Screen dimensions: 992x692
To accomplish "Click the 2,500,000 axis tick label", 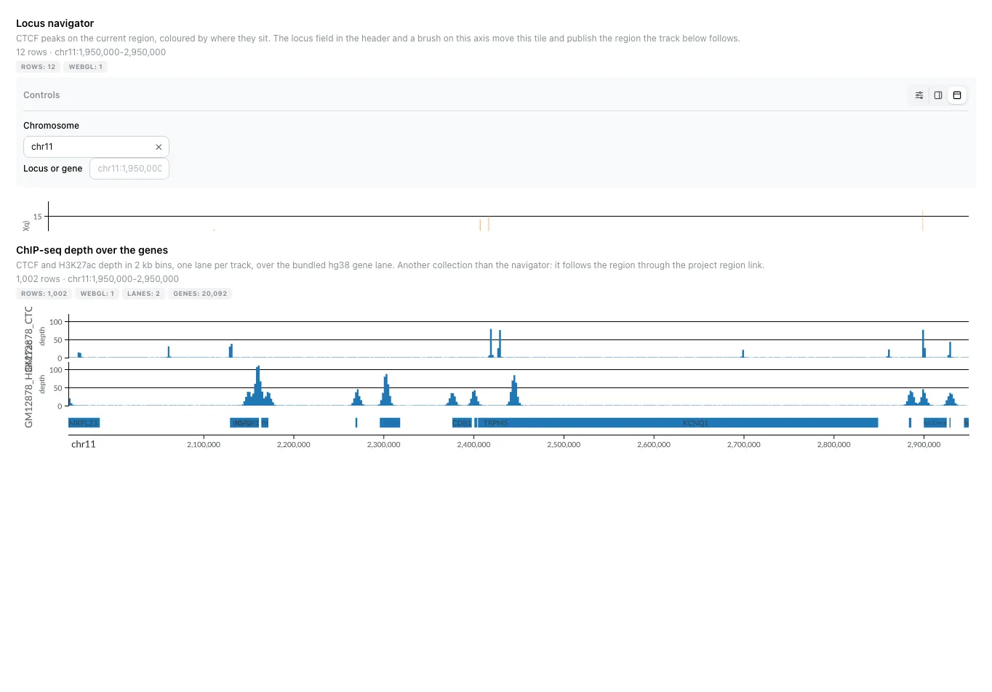I will point(564,445).
